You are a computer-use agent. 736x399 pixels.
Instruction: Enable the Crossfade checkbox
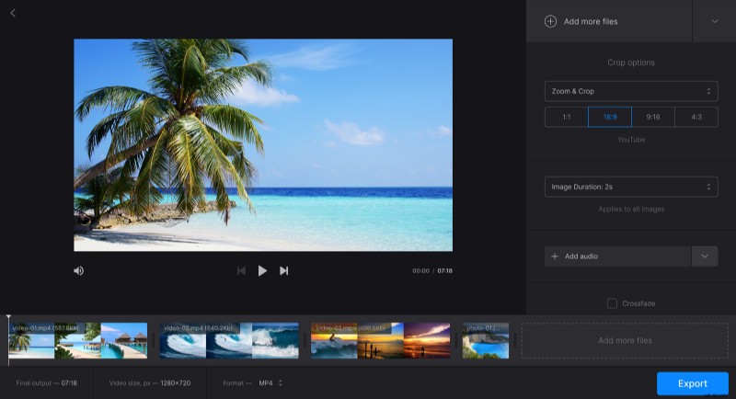click(x=612, y=303)
